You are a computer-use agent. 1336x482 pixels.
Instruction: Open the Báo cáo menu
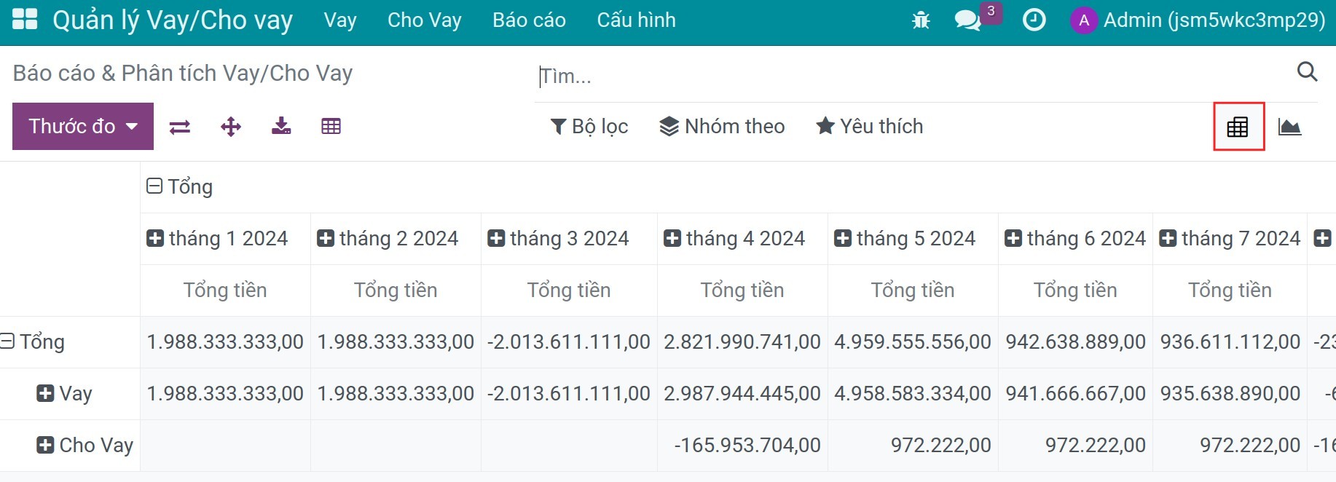(529, 20)
